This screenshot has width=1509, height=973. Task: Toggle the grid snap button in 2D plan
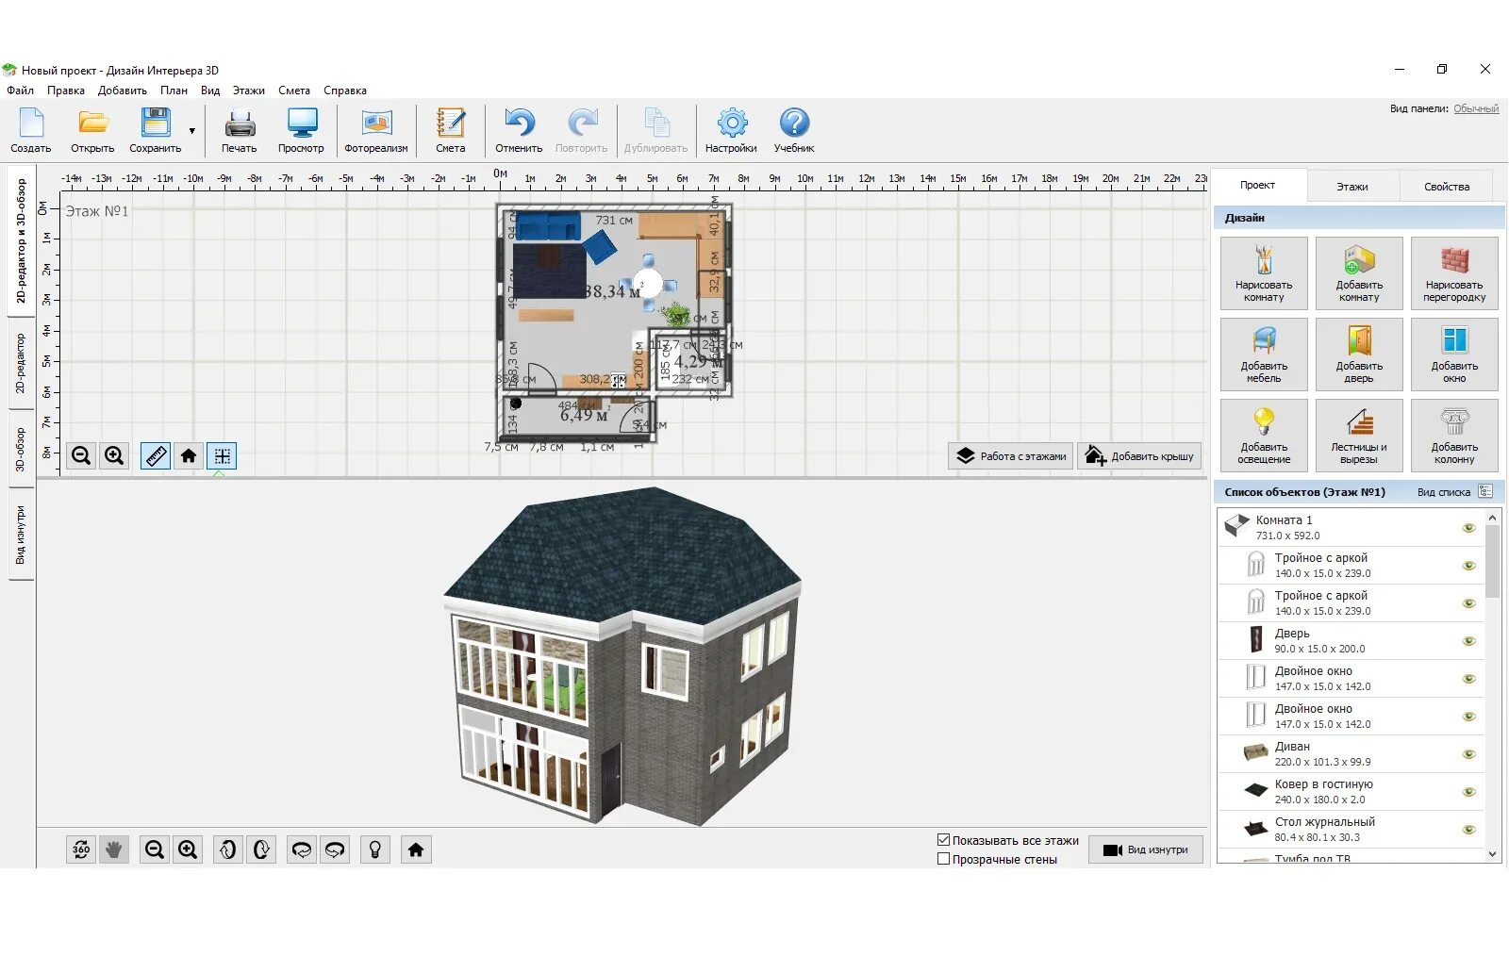coord(223,456)
